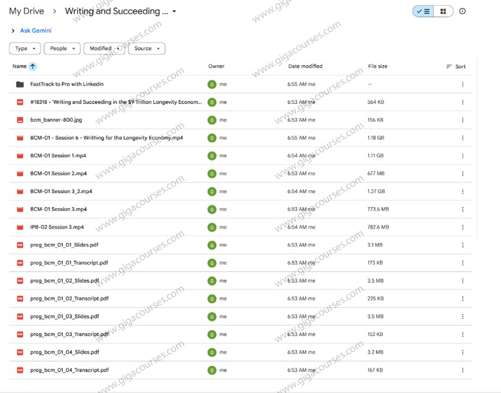Image resolution: width=501 pixels, height=393 pixels.
Task: Open more actions for bcm_banner-800.jpg
Action: tap(463, 120)
